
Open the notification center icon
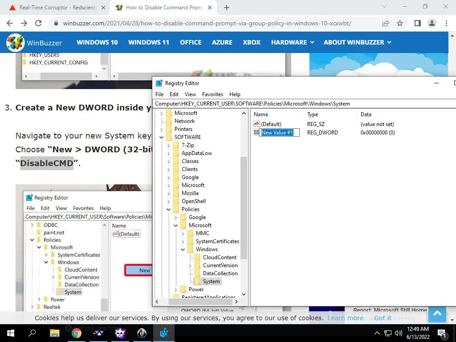tap(442, 333)
